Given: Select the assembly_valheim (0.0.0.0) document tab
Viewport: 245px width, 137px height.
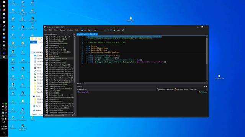Looking at the screenshot, I should coord(86,34).
